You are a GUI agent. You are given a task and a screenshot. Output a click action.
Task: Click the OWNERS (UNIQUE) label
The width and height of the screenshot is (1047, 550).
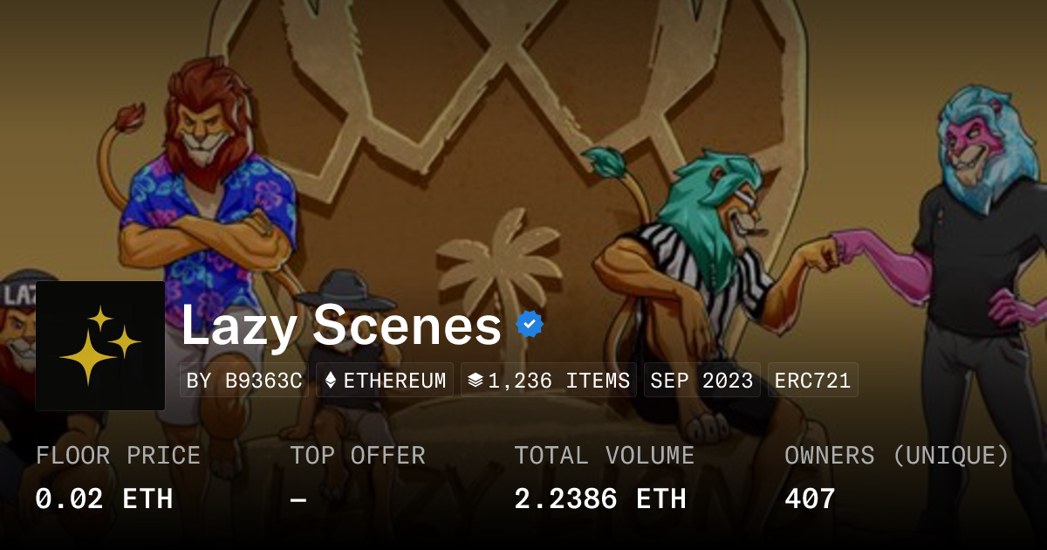pos(897,456)
